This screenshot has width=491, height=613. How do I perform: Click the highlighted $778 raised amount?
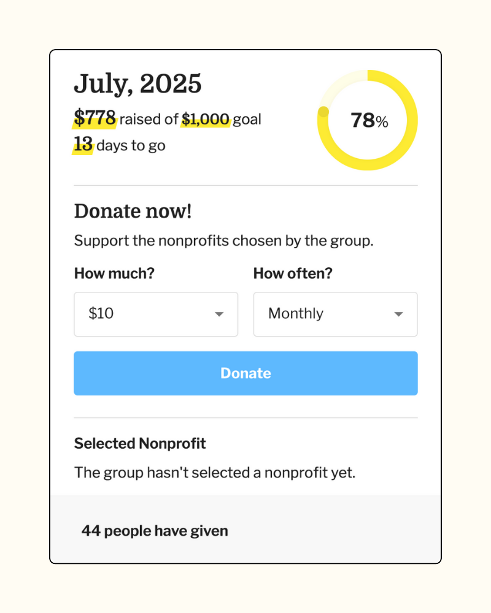(x=95, y=118)
